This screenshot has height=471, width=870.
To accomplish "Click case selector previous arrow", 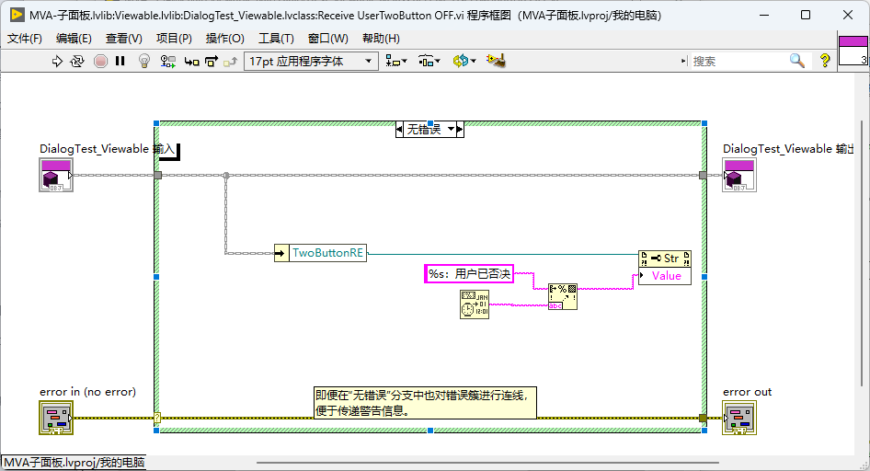I will [399, 130].
